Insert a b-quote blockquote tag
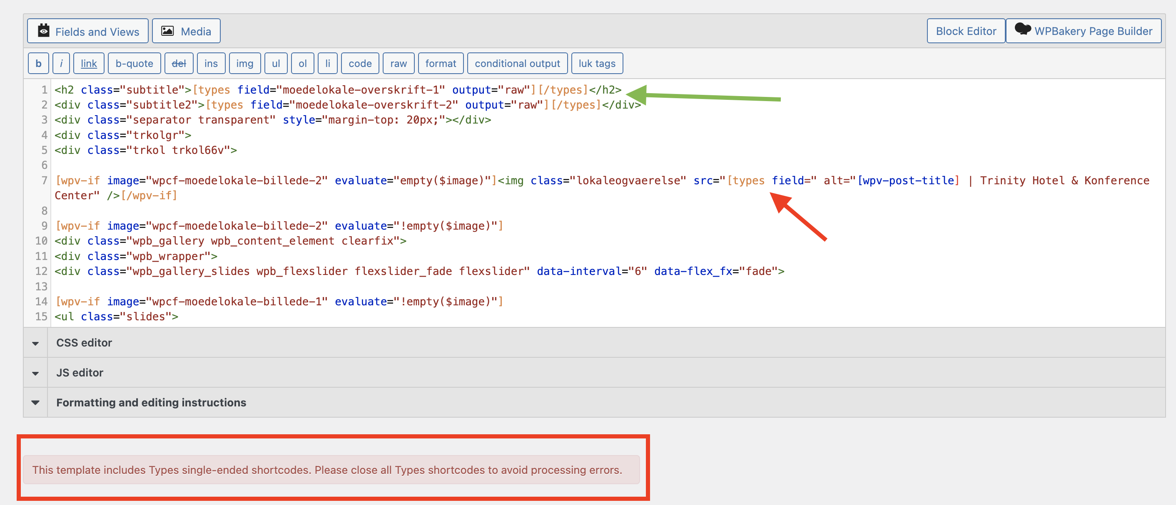The height and width of the screenshot is (505, 1176). pyautogui.click(x=134, y=63)
